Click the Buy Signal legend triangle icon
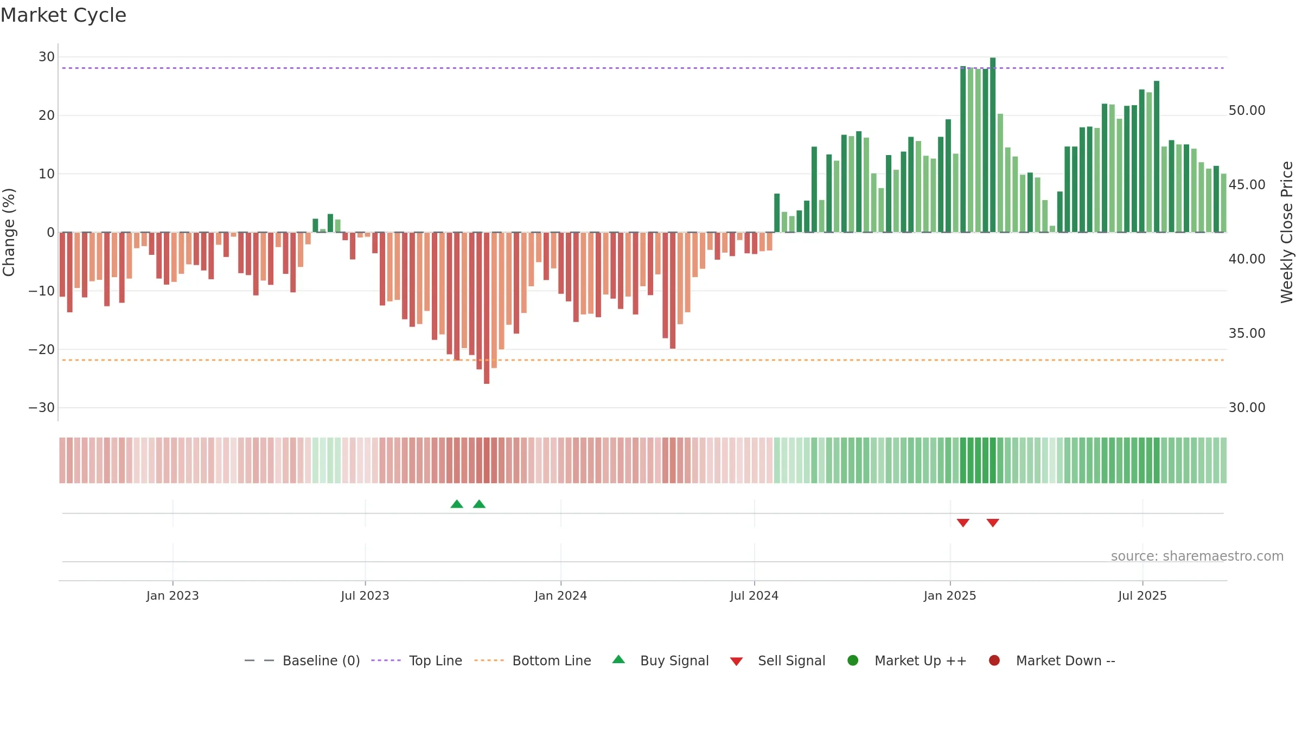Viewport: 1302px width, 732px height. 618,659
